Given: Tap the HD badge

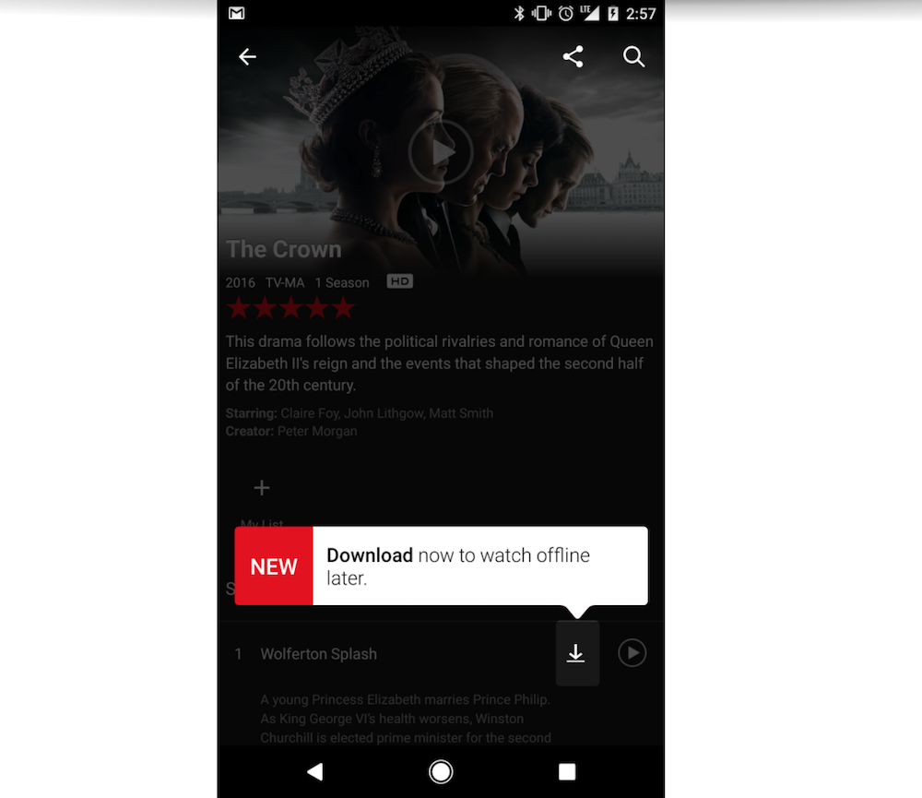Looking at the screenshot, I should (x=400, y=281).
